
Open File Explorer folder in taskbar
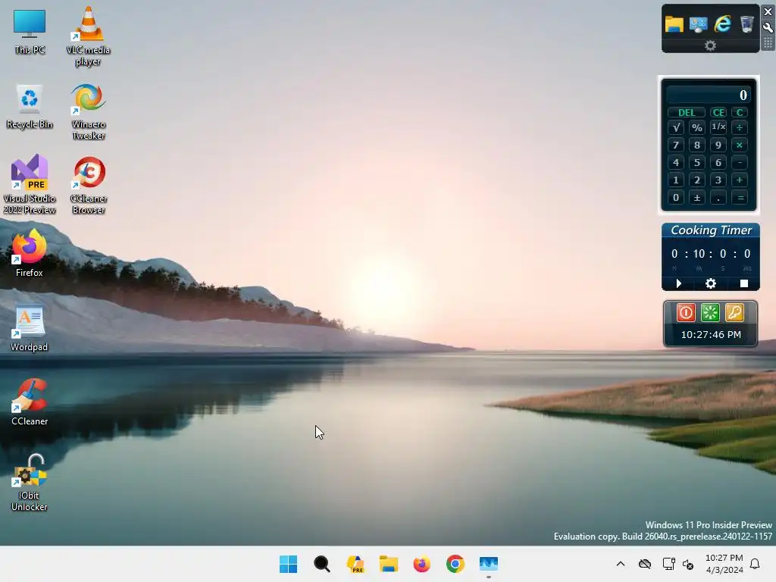[389, 564]
